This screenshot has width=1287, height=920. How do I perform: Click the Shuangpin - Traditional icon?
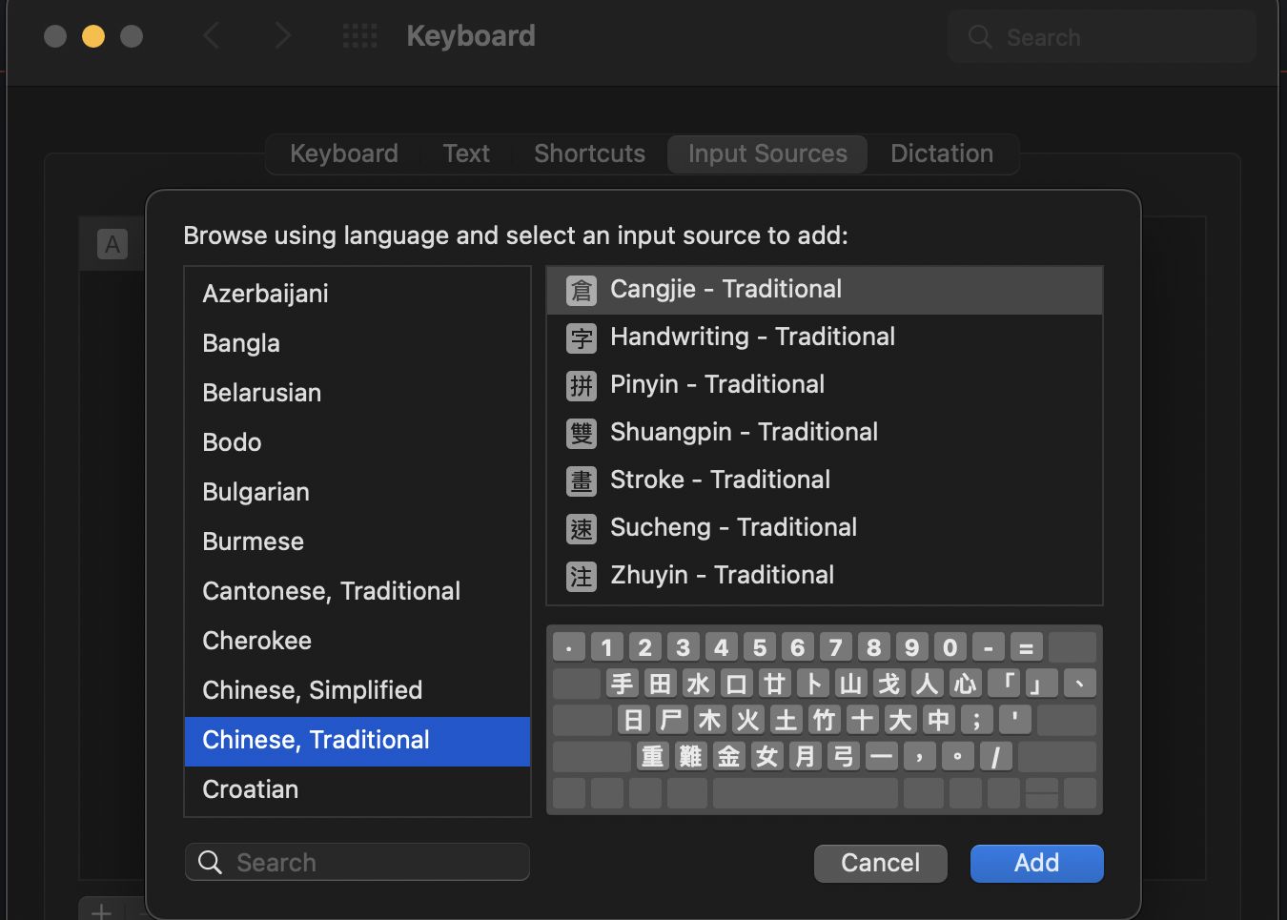coord(582,433)
